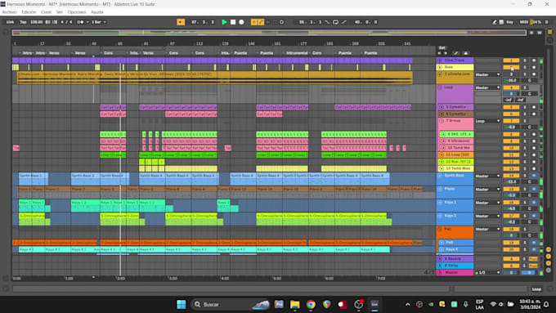Open Piano track output Master dropdown
Screen dimensions: 556x313
(x=487, y=190)
